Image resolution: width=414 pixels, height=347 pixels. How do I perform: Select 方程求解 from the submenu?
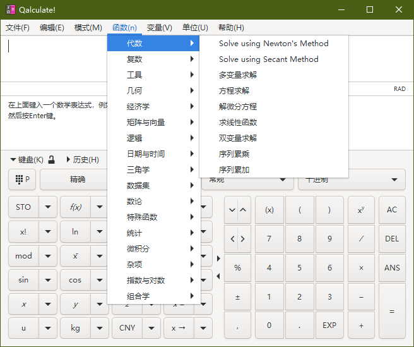click(x=274, y=91)
